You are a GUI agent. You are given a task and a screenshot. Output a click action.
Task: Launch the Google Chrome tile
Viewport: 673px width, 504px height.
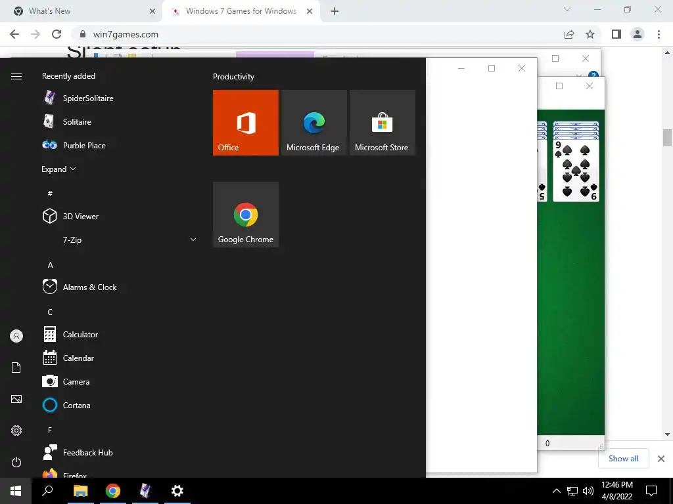(246, 215)
